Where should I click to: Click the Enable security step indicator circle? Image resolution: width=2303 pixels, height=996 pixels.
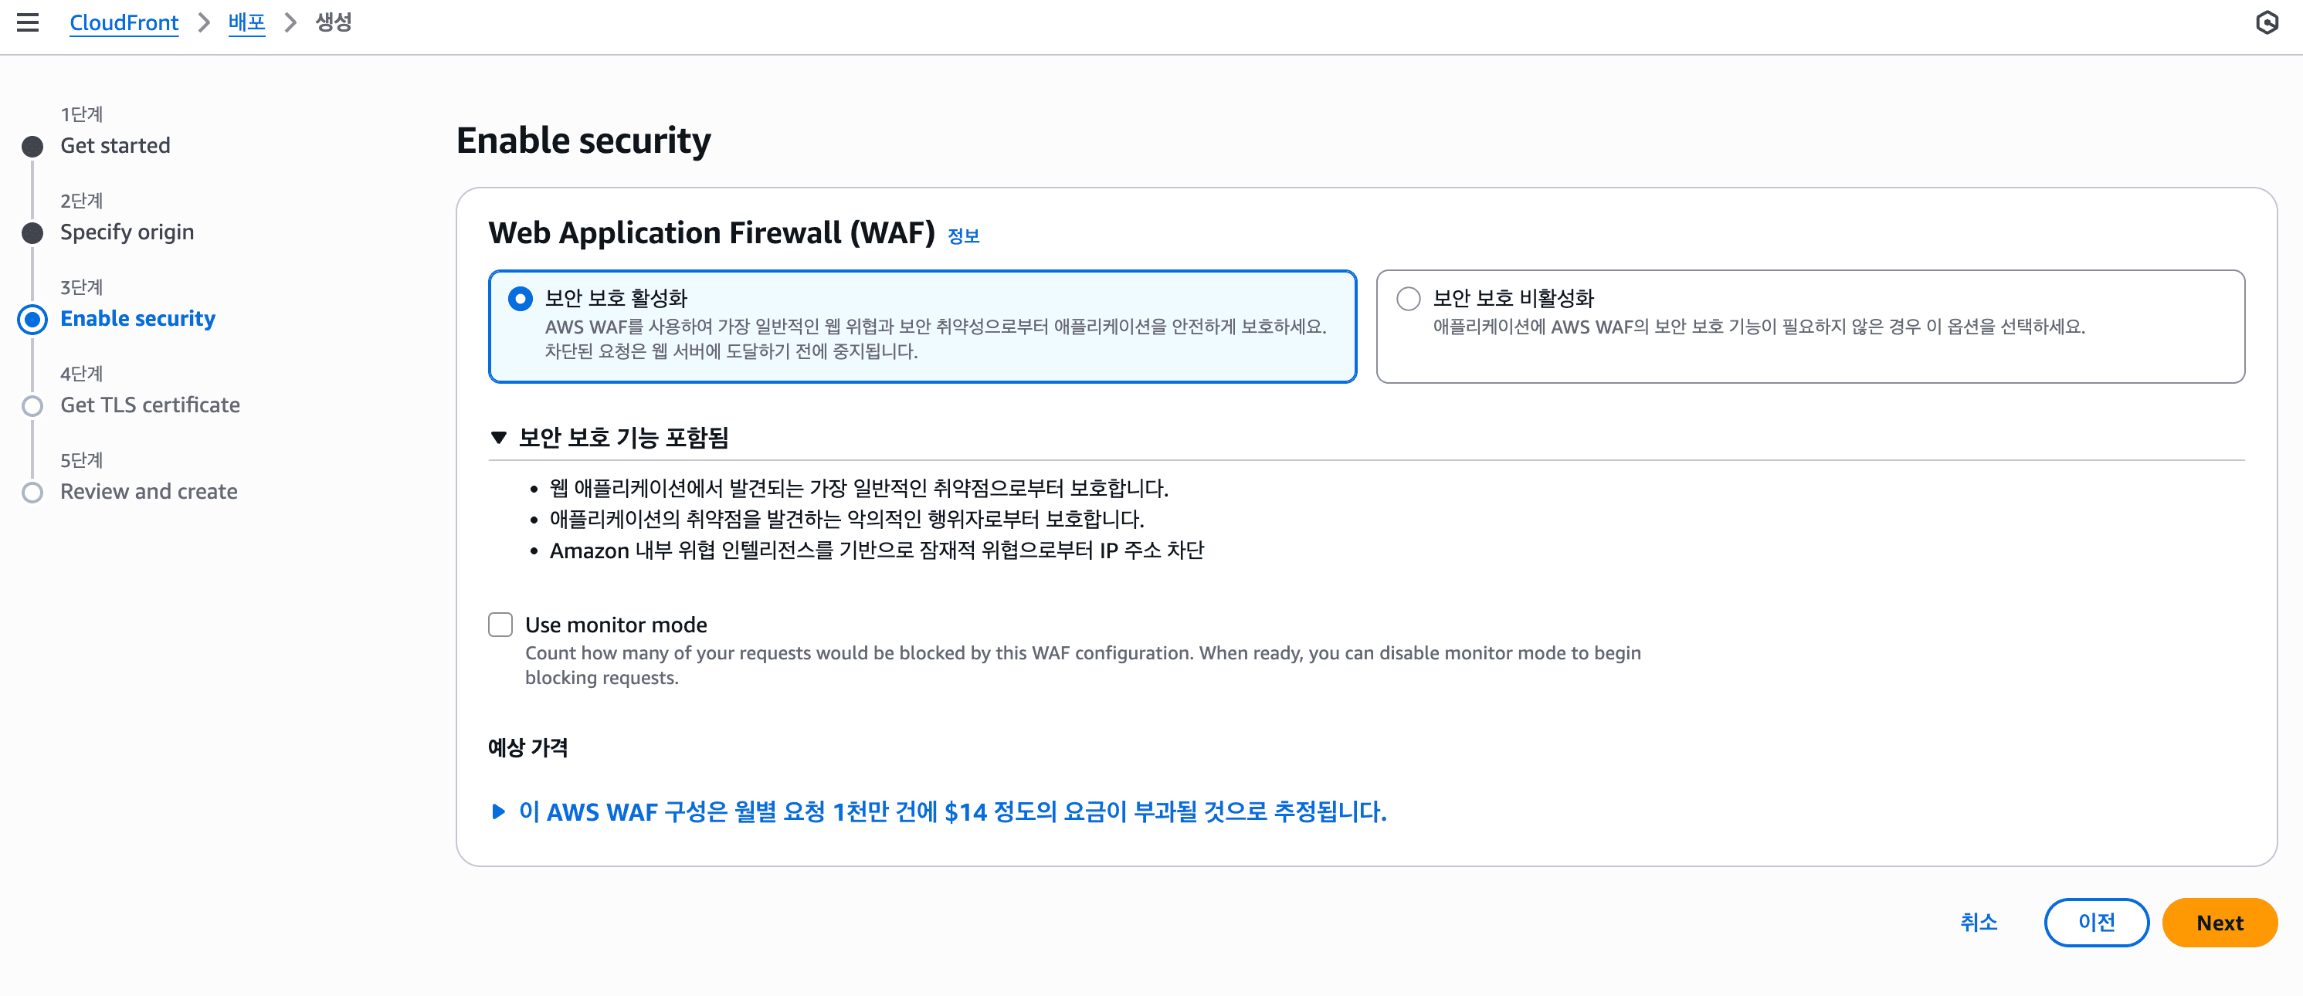(32, 319)
